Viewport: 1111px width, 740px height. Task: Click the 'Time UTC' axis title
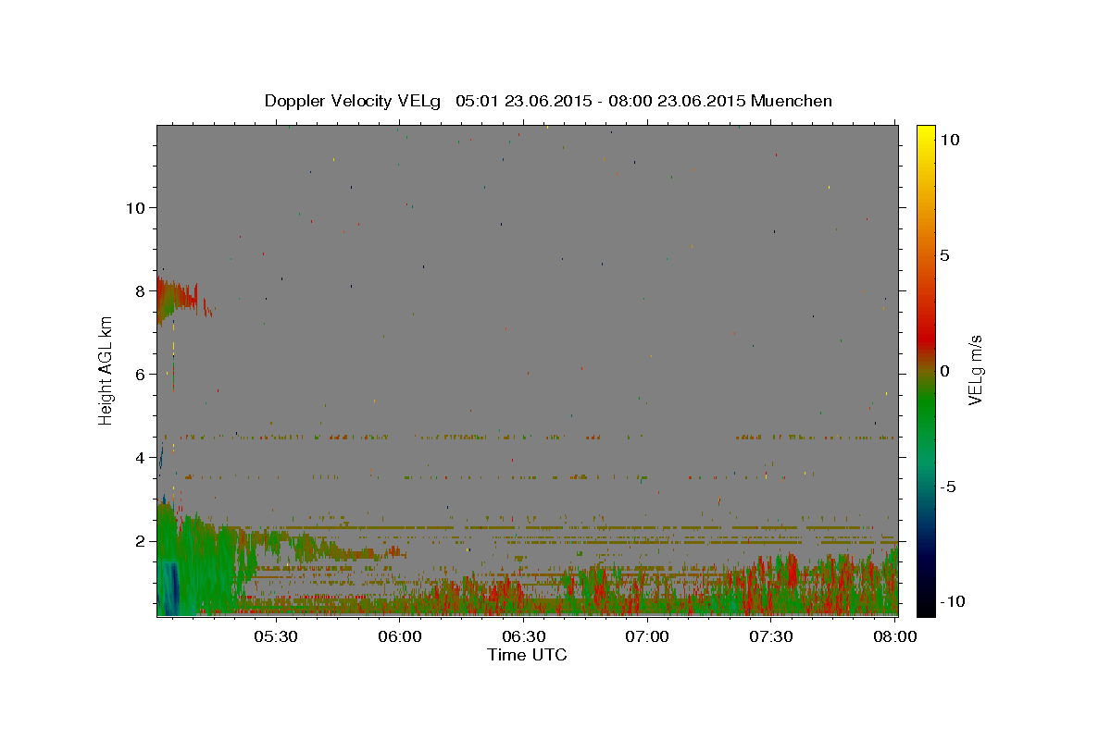click(x=527, y=655)
